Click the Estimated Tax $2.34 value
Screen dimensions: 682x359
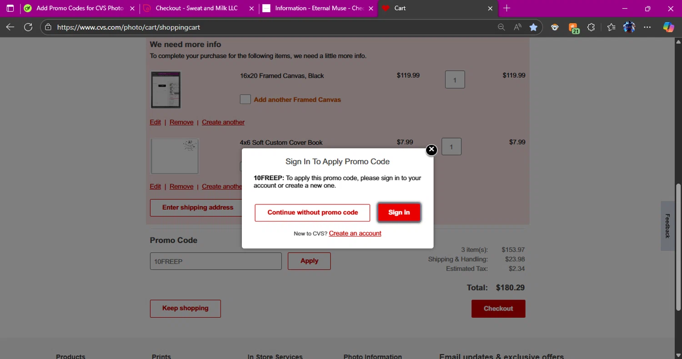pyautogui.click(x=517, y=269)
